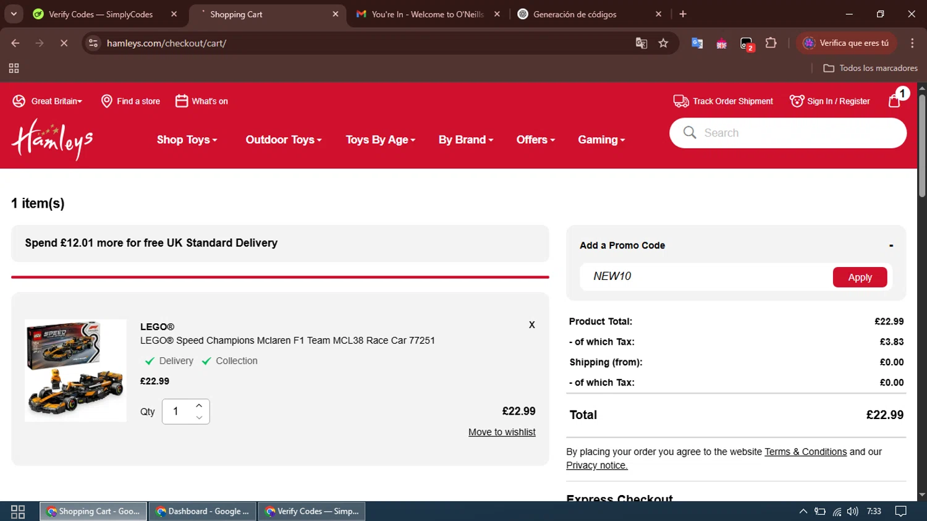This screenshot has width=927, height=521.
Task: Open a new browser tab
Action: [x=683, y=14]
